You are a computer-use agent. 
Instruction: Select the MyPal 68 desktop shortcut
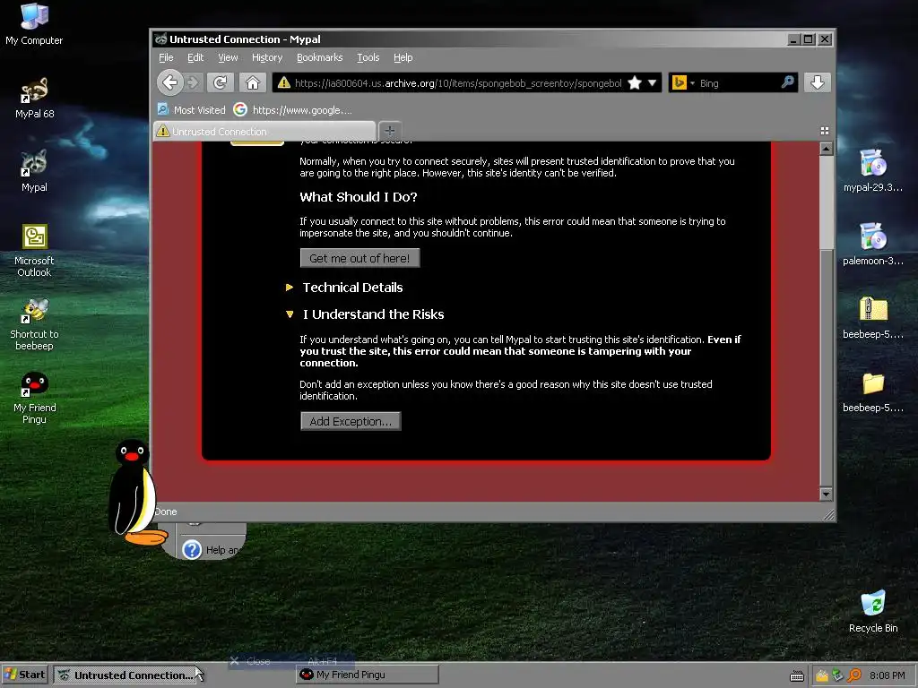point(35,98)
